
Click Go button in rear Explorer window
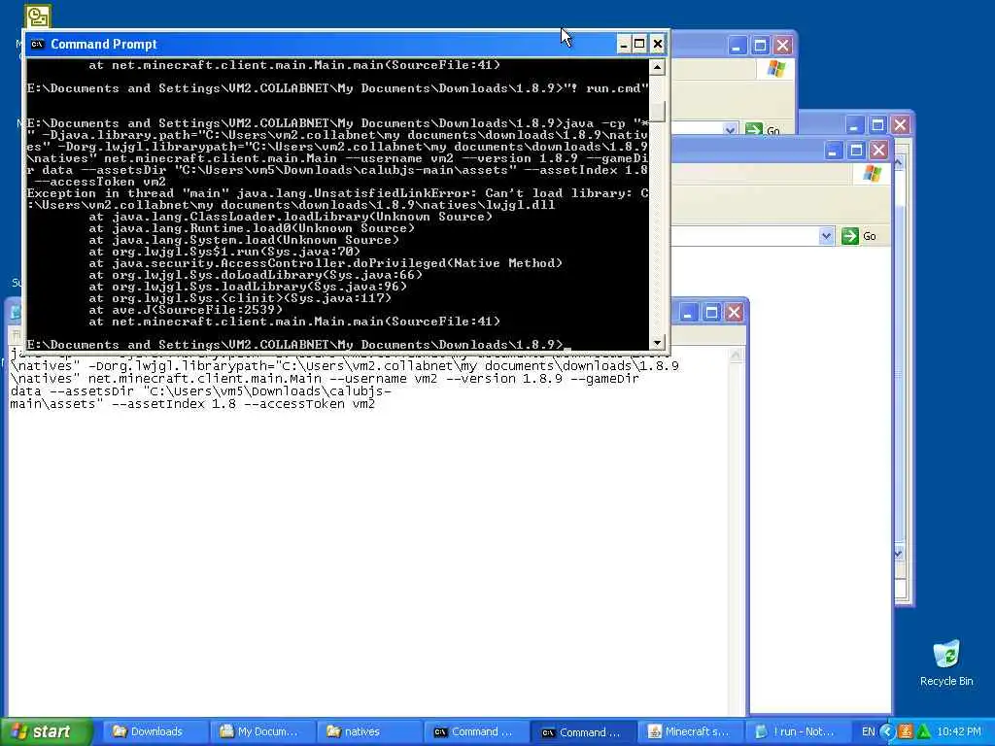pyautogui.click(x=763, y=129)
